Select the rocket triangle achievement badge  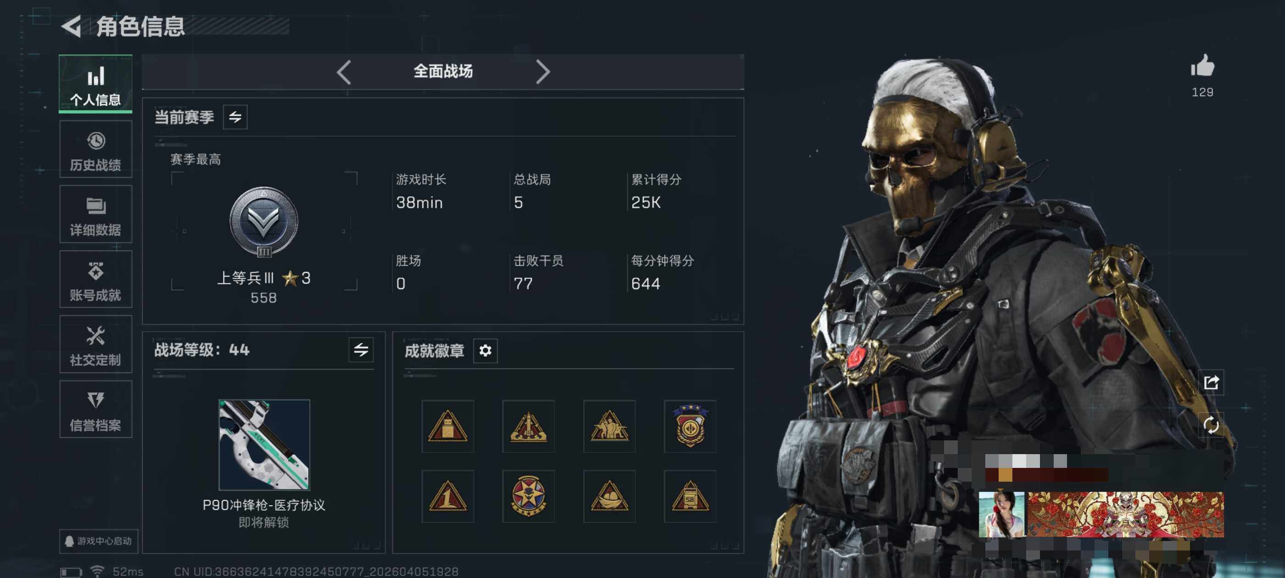coord(528,427)
